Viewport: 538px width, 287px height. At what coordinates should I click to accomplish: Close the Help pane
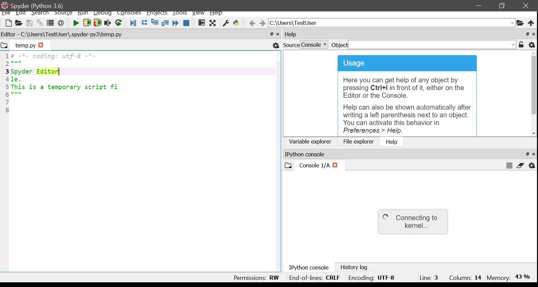coord(534,34)
